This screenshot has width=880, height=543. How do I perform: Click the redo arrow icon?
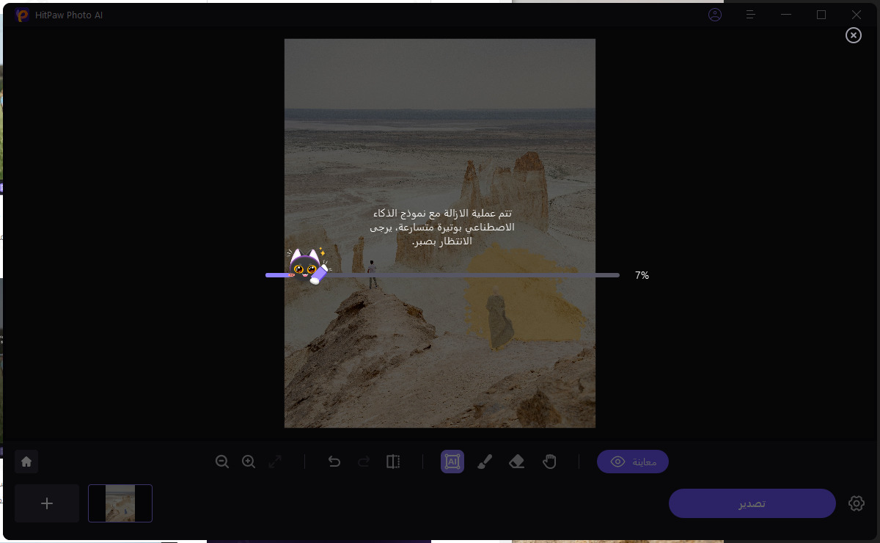[364, 462]
